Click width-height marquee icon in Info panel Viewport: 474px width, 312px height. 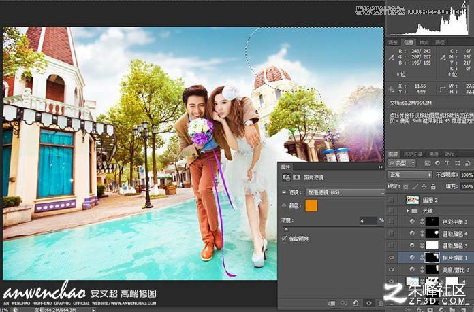point(443,89)
